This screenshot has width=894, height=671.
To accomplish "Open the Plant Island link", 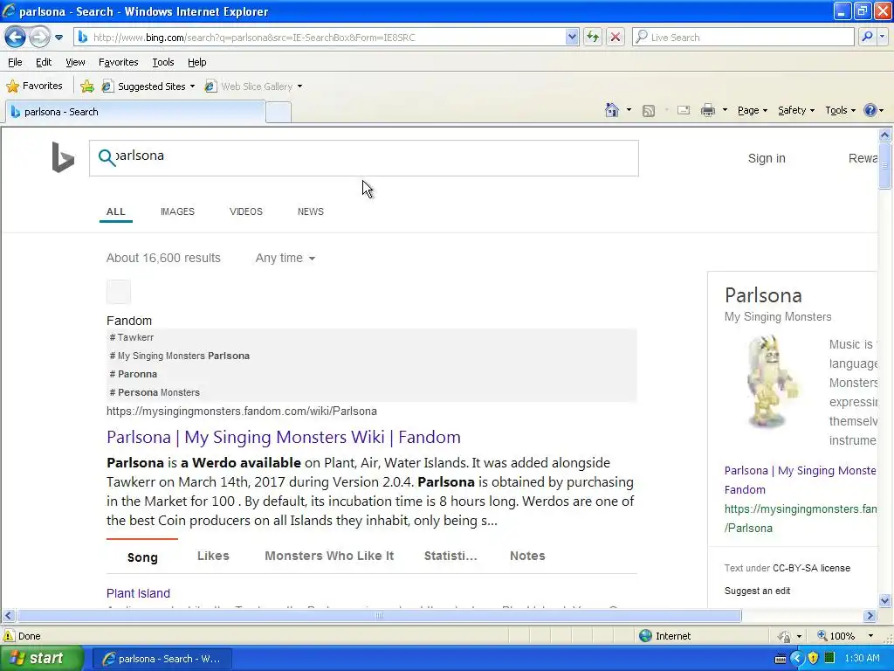I will pyautogui.click(x=138, y=593).
